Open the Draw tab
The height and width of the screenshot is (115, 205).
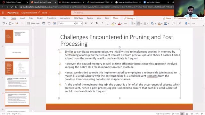point(31,18)
